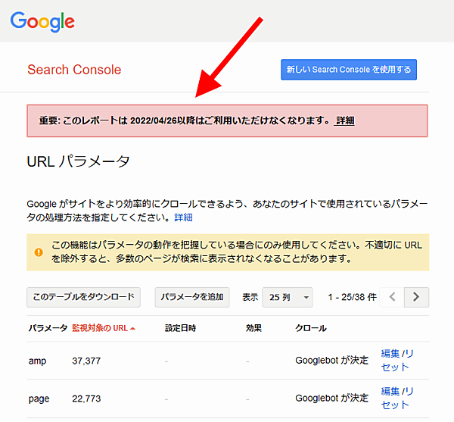Screen dimensions: 454x422
Task: Sort by 監視対象の URL column
Action: click(x=104, y=328)
